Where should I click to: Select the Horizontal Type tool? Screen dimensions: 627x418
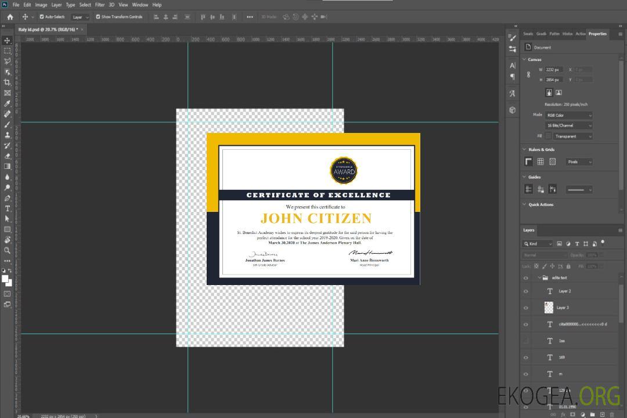click(x=8, y=208)
